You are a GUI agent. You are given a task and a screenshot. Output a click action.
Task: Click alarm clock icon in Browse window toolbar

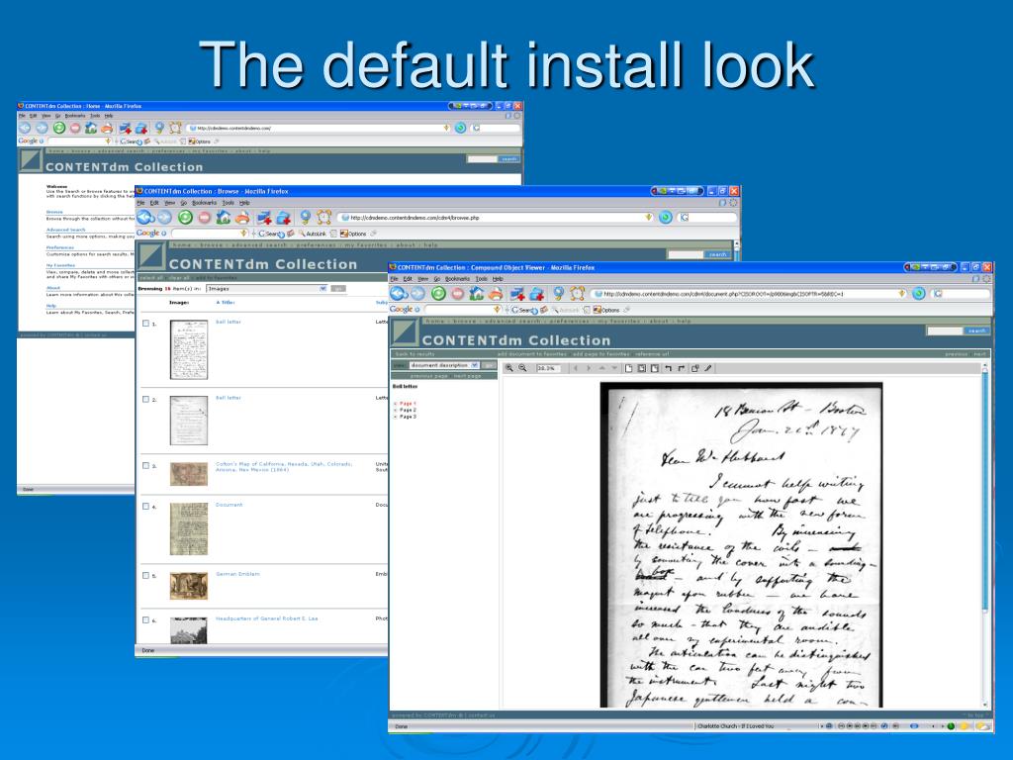(x=324, y=218)
